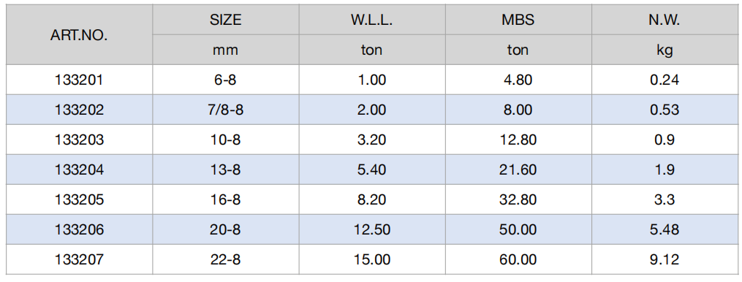Select article number 133203
Screen dimensions: 742x282
click(x=79, y=140)
